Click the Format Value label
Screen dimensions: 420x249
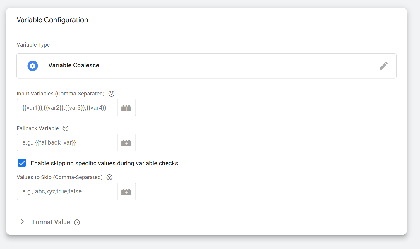51,222
